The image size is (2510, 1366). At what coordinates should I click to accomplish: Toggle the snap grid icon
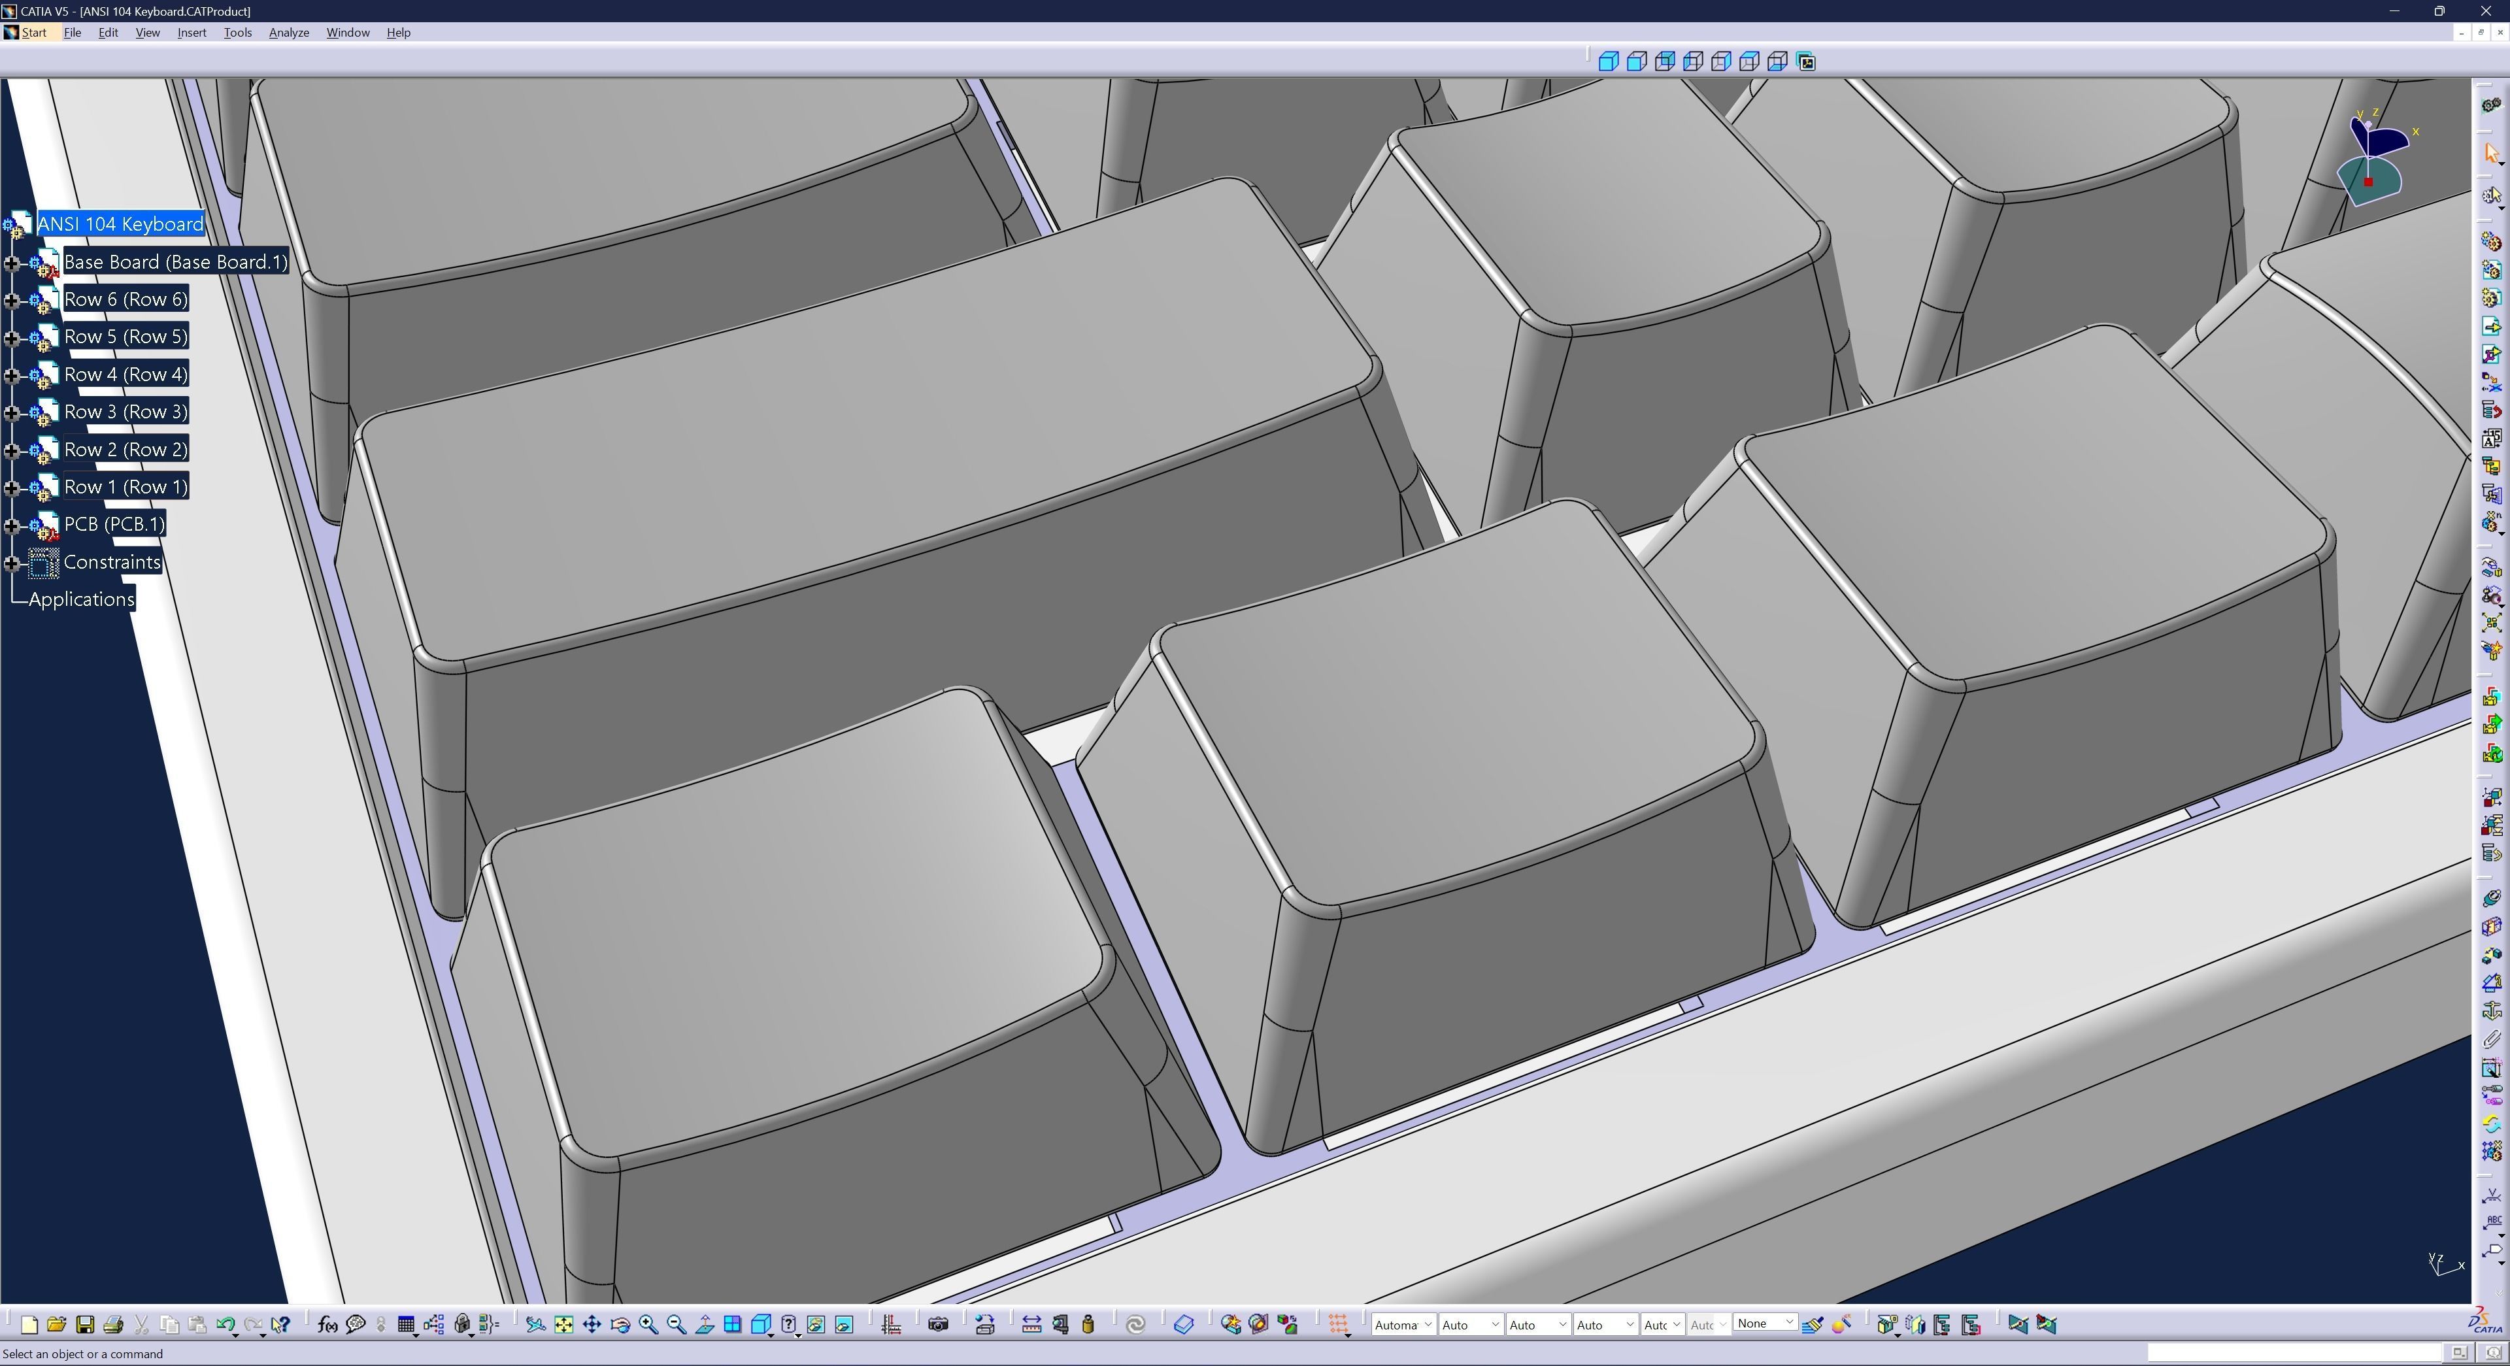(x=1338, y=1325)
